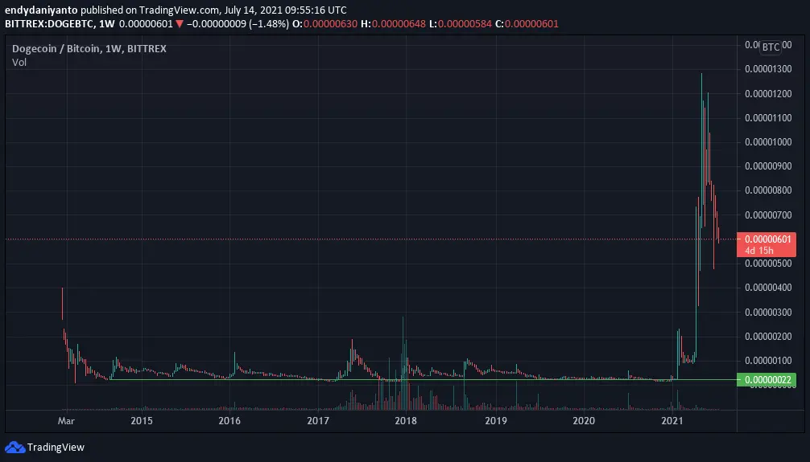Screen dimensions: 810x462
Task: Click the 0.00000100 price axis label
Action: [768, 361]
